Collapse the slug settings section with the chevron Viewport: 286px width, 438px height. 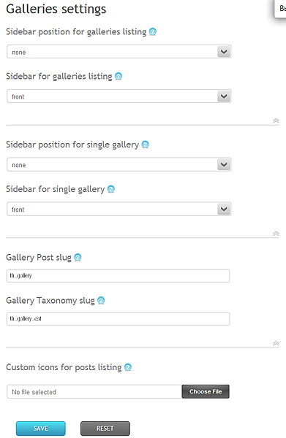(276, 344)
